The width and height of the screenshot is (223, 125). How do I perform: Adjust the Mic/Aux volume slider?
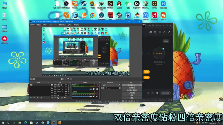click(x=82, y=89)
